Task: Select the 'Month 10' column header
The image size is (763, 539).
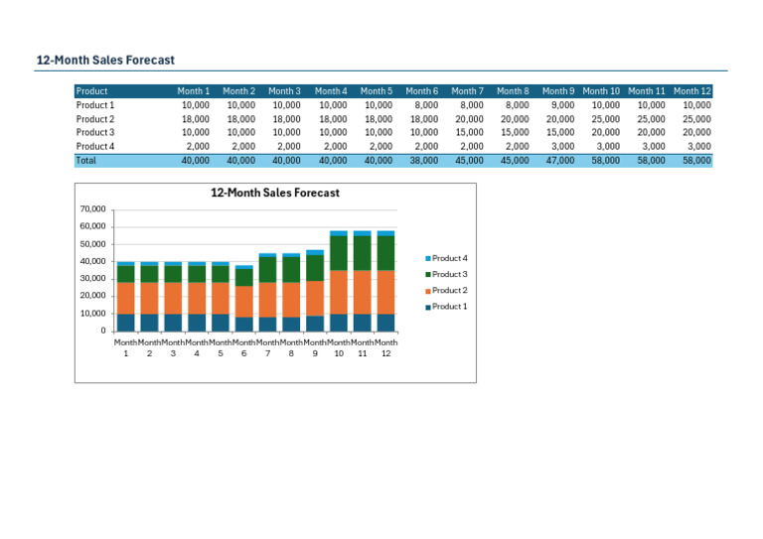Action: [x=601, y=91]
